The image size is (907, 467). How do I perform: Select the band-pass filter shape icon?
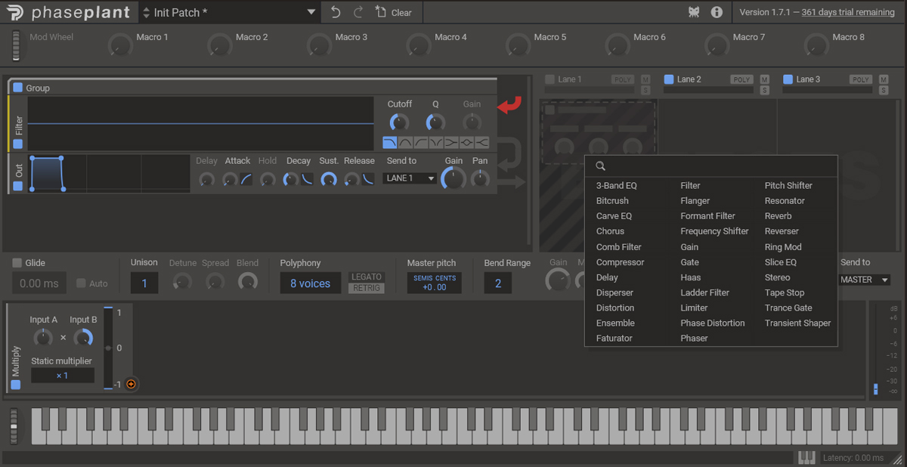point(405,142)
